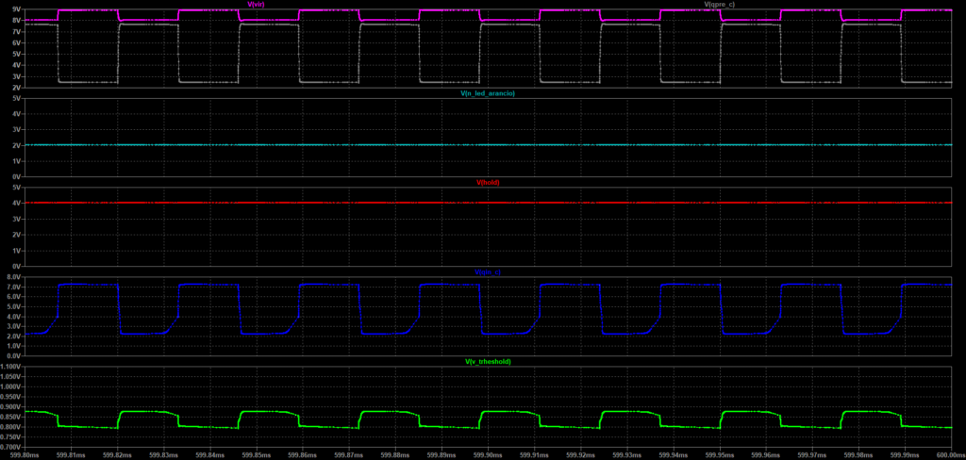Select the V(qin_c) trace label
This screenshot has width=966, height=460.
[x=488, y=271]
